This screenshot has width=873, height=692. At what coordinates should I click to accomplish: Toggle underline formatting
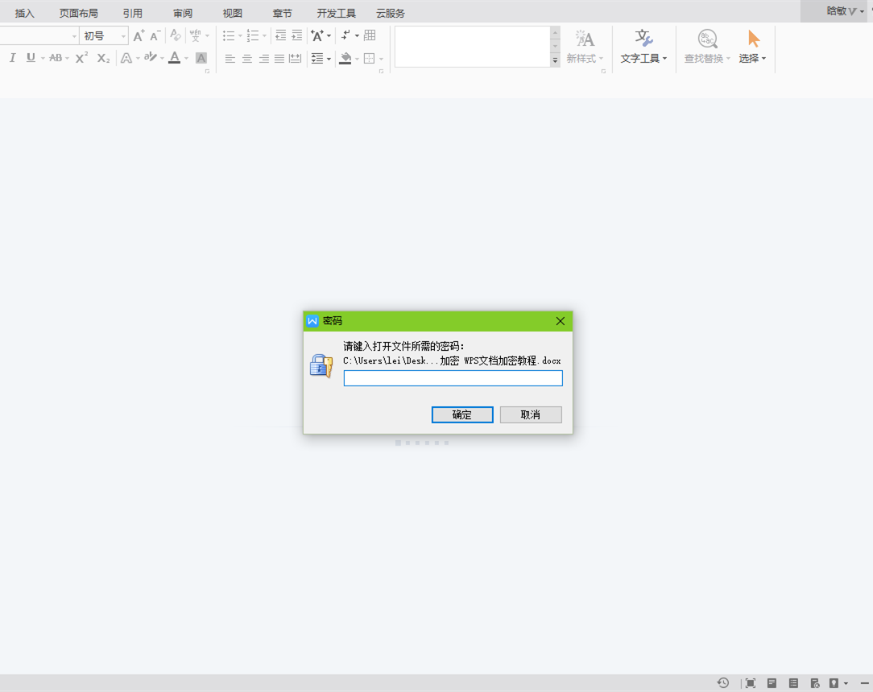(x=31, y=58)
